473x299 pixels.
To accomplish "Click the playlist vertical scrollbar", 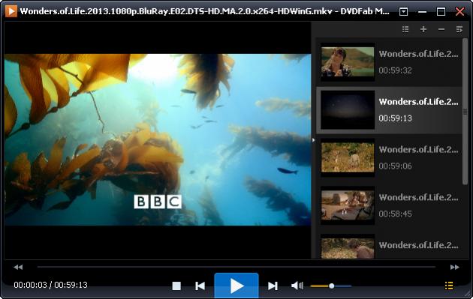I will [x=465, y=112].
